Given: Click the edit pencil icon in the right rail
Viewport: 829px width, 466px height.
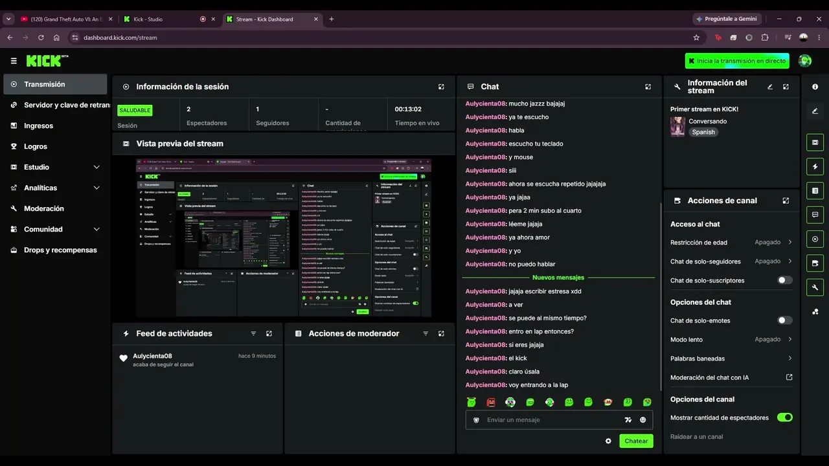Looking at the screenshot, I should click(x=815, y=111).
